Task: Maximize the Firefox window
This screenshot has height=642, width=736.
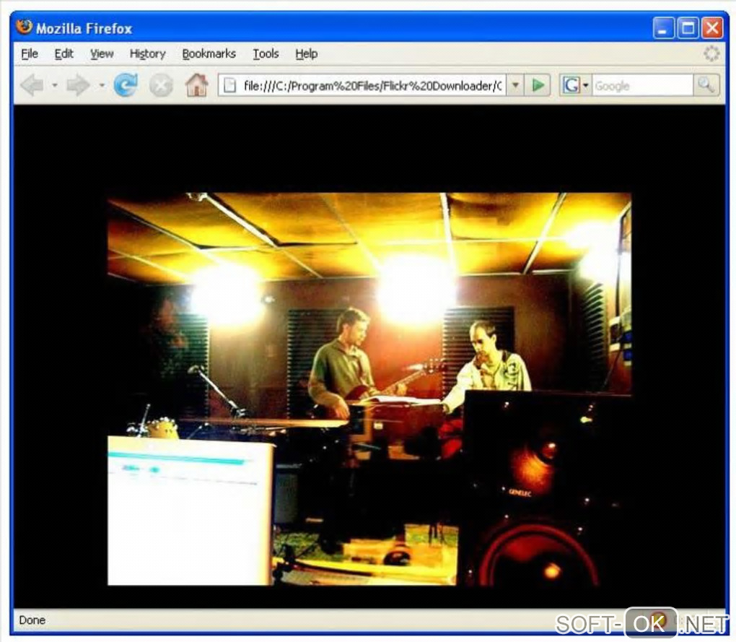Action: [688, 27]
